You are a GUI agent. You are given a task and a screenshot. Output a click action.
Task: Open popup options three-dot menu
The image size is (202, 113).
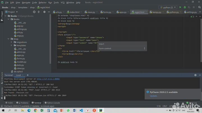click(144, 48)
